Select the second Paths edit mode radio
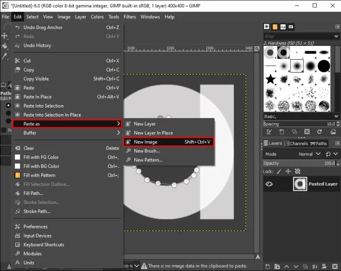This screenshot has height=271, width=341. [8, 113]
